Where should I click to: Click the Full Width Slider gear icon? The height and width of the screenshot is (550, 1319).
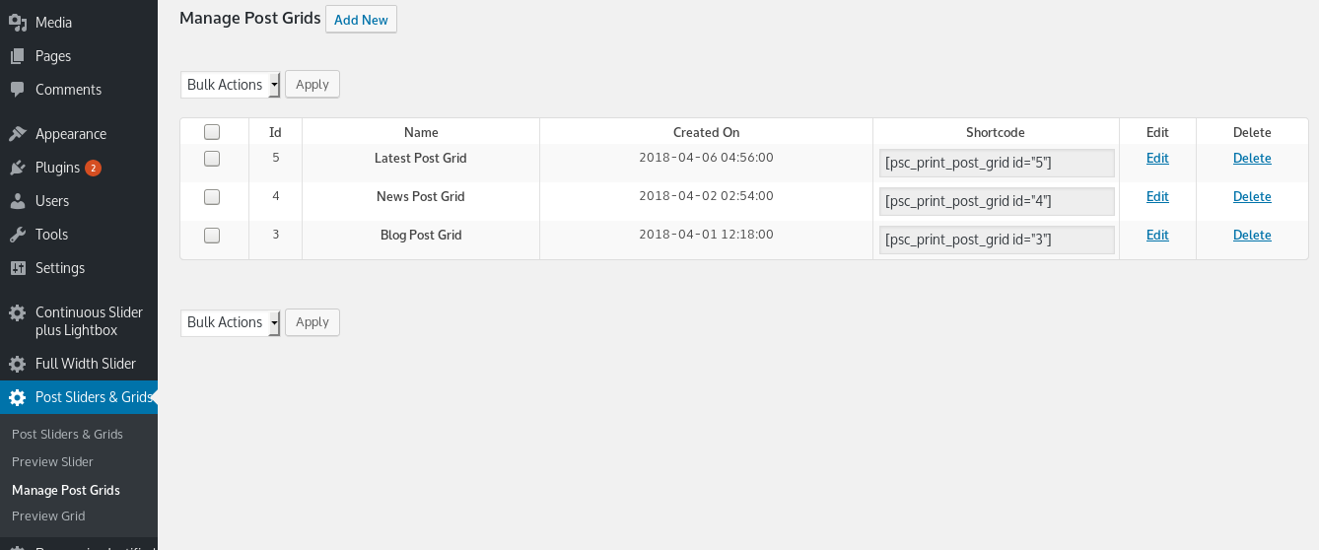[x=17, y=364]
